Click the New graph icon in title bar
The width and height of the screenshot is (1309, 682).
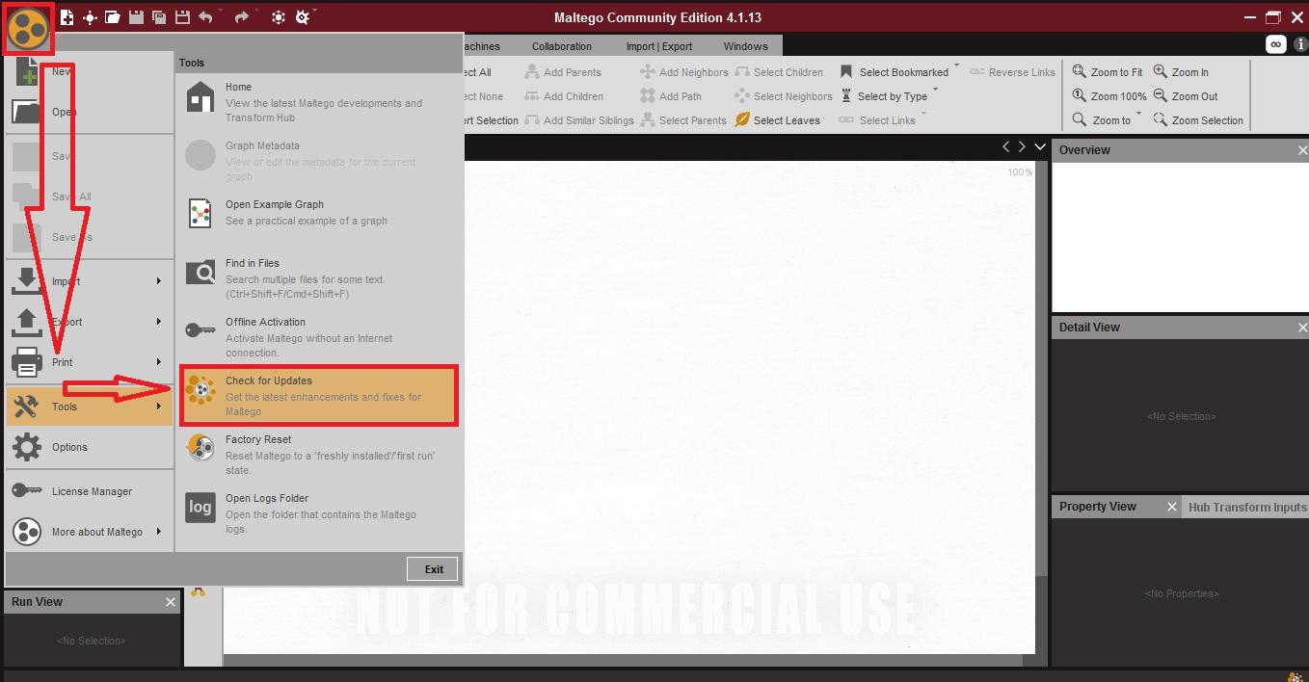[67, 17]
